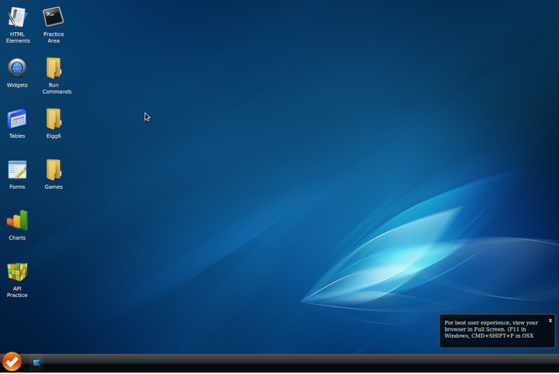Open the orange checkmark start menu
559x374 pixels.
coord(12,361)
